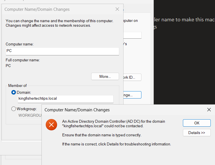
Task: Click the 'Ensure that the domain name is typed correctly' text
Action: point(102,135)
